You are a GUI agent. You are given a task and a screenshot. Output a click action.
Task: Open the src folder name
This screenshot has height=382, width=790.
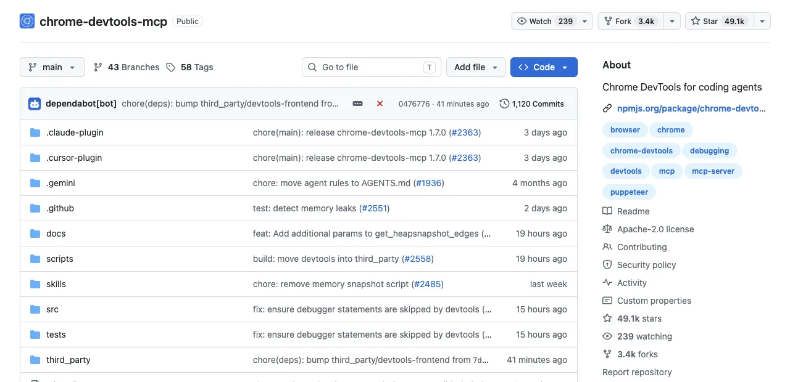click(x=52, y=309)
